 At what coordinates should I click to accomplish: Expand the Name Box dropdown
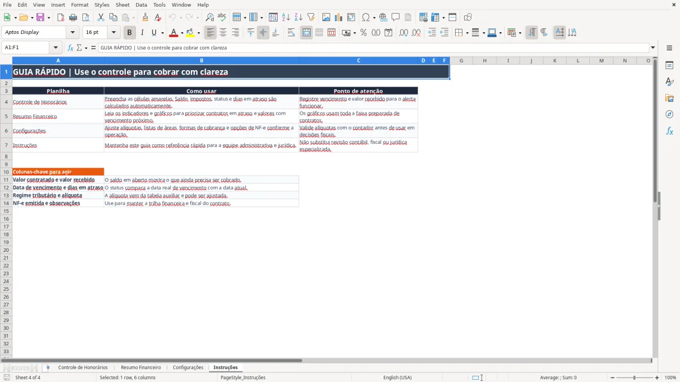point(56,48)
